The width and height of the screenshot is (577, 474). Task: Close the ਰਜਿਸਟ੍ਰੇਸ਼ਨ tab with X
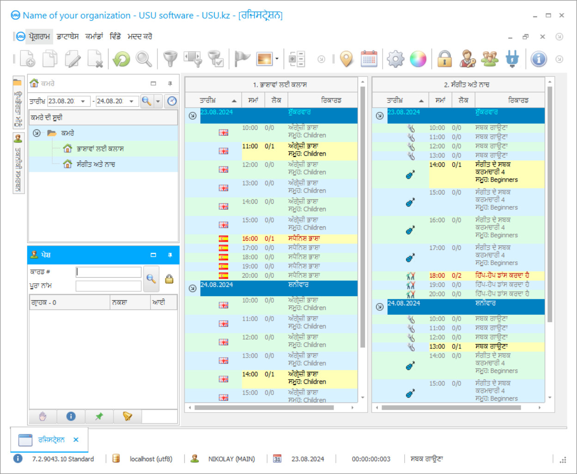coord(76,440)
